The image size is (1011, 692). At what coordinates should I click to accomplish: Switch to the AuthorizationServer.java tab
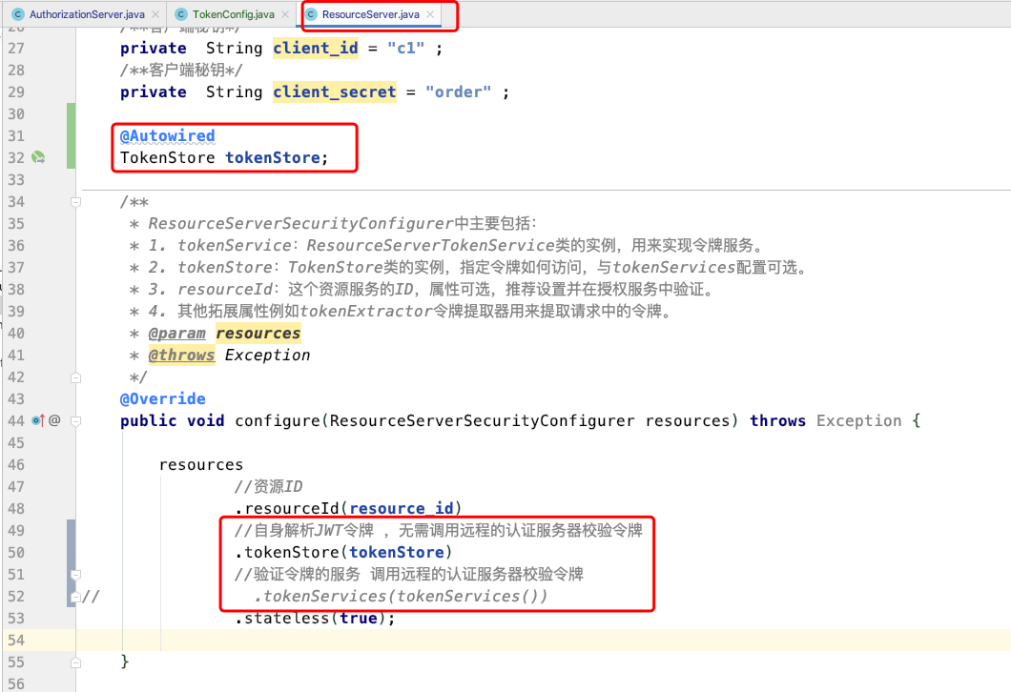point(86,15)
